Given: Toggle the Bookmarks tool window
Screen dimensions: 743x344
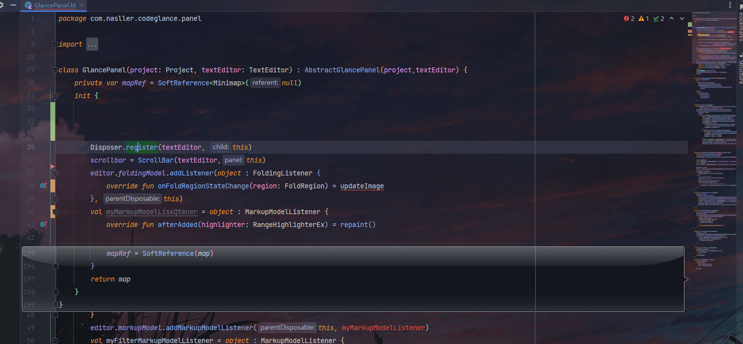Looking at the screenshot, I should (740, 25).
